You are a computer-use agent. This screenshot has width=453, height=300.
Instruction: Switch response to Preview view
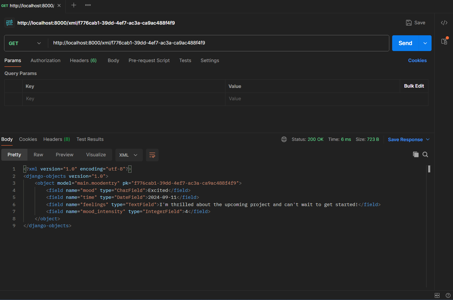pos(65,155)
